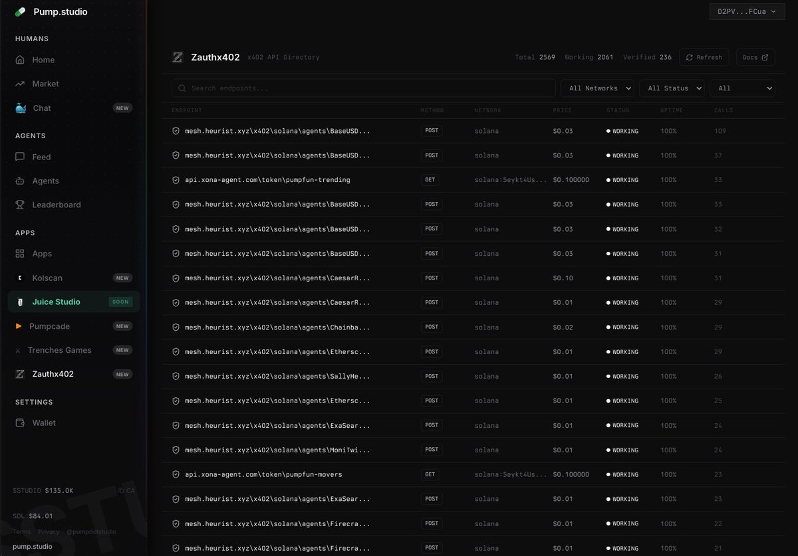798x556 pixels.
Task: Click the POST badge on MoniTwi... row
Action: [432, 450]
